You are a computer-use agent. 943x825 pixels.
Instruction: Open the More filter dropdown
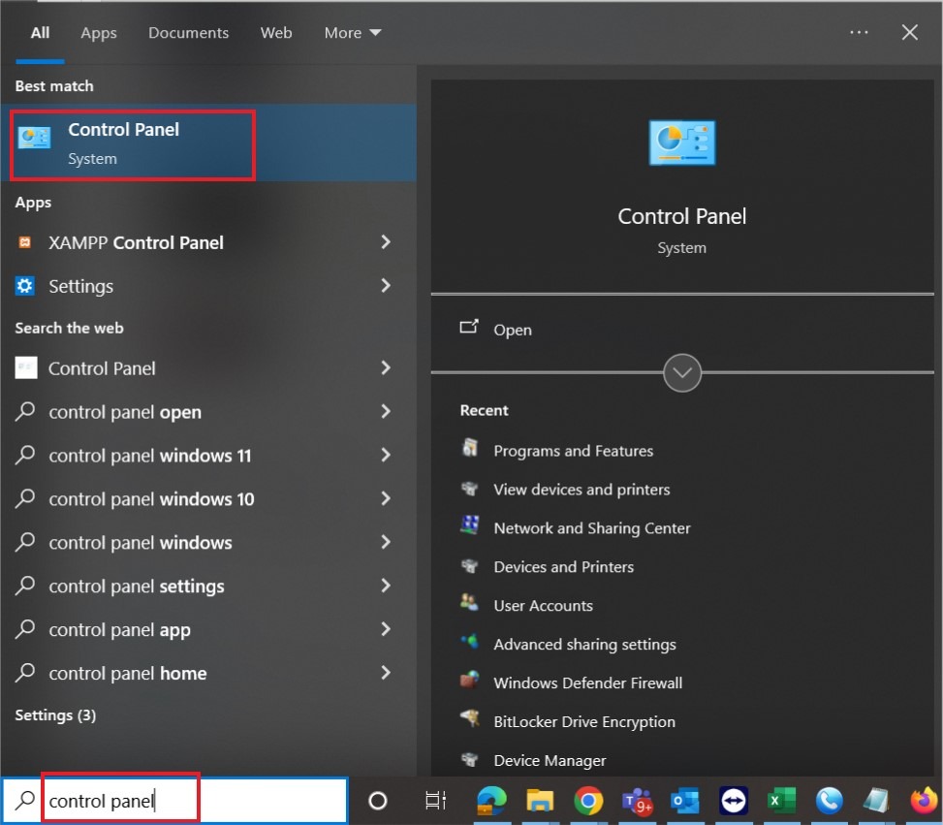(353, 33)
